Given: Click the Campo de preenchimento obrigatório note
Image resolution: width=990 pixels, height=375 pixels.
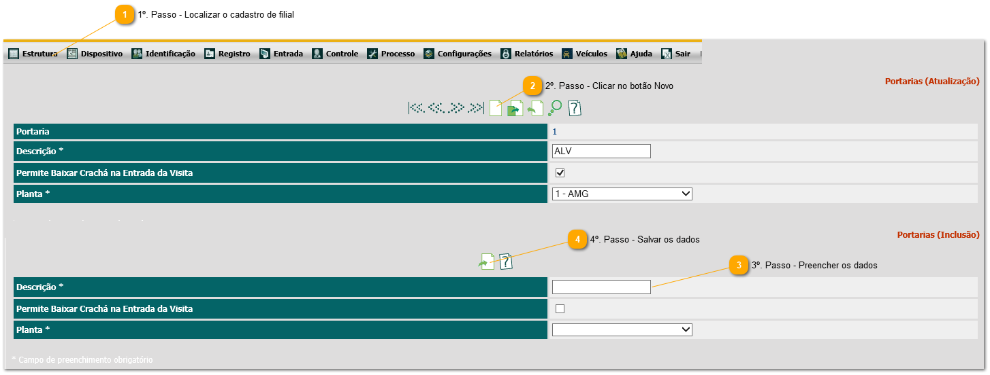Looking at the screenshot, I should tap(82, 359).
